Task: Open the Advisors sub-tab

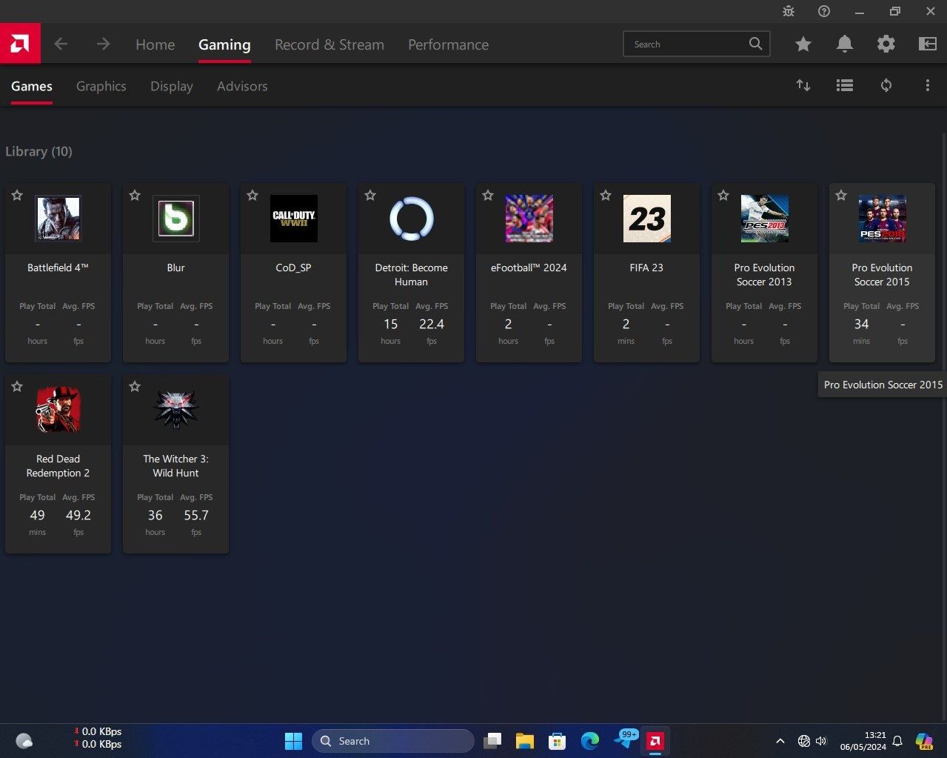Action: pyautogui.click(x=242, y=86)
